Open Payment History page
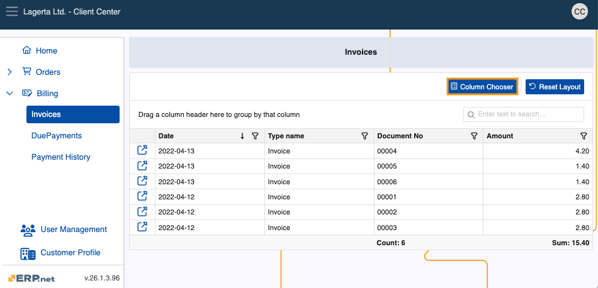Viewport: 598px width, 288px height. pyautogui.click(x=60, y=157)
